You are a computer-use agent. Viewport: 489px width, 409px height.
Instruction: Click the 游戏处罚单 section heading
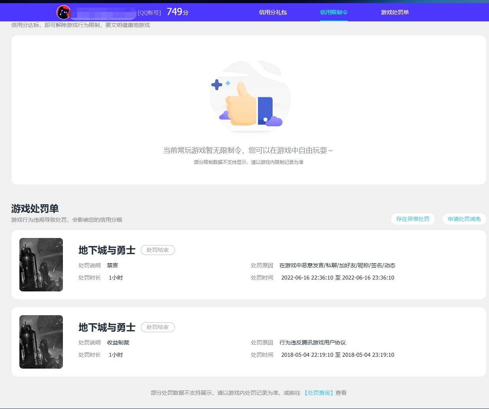click(x=35, y=208)
